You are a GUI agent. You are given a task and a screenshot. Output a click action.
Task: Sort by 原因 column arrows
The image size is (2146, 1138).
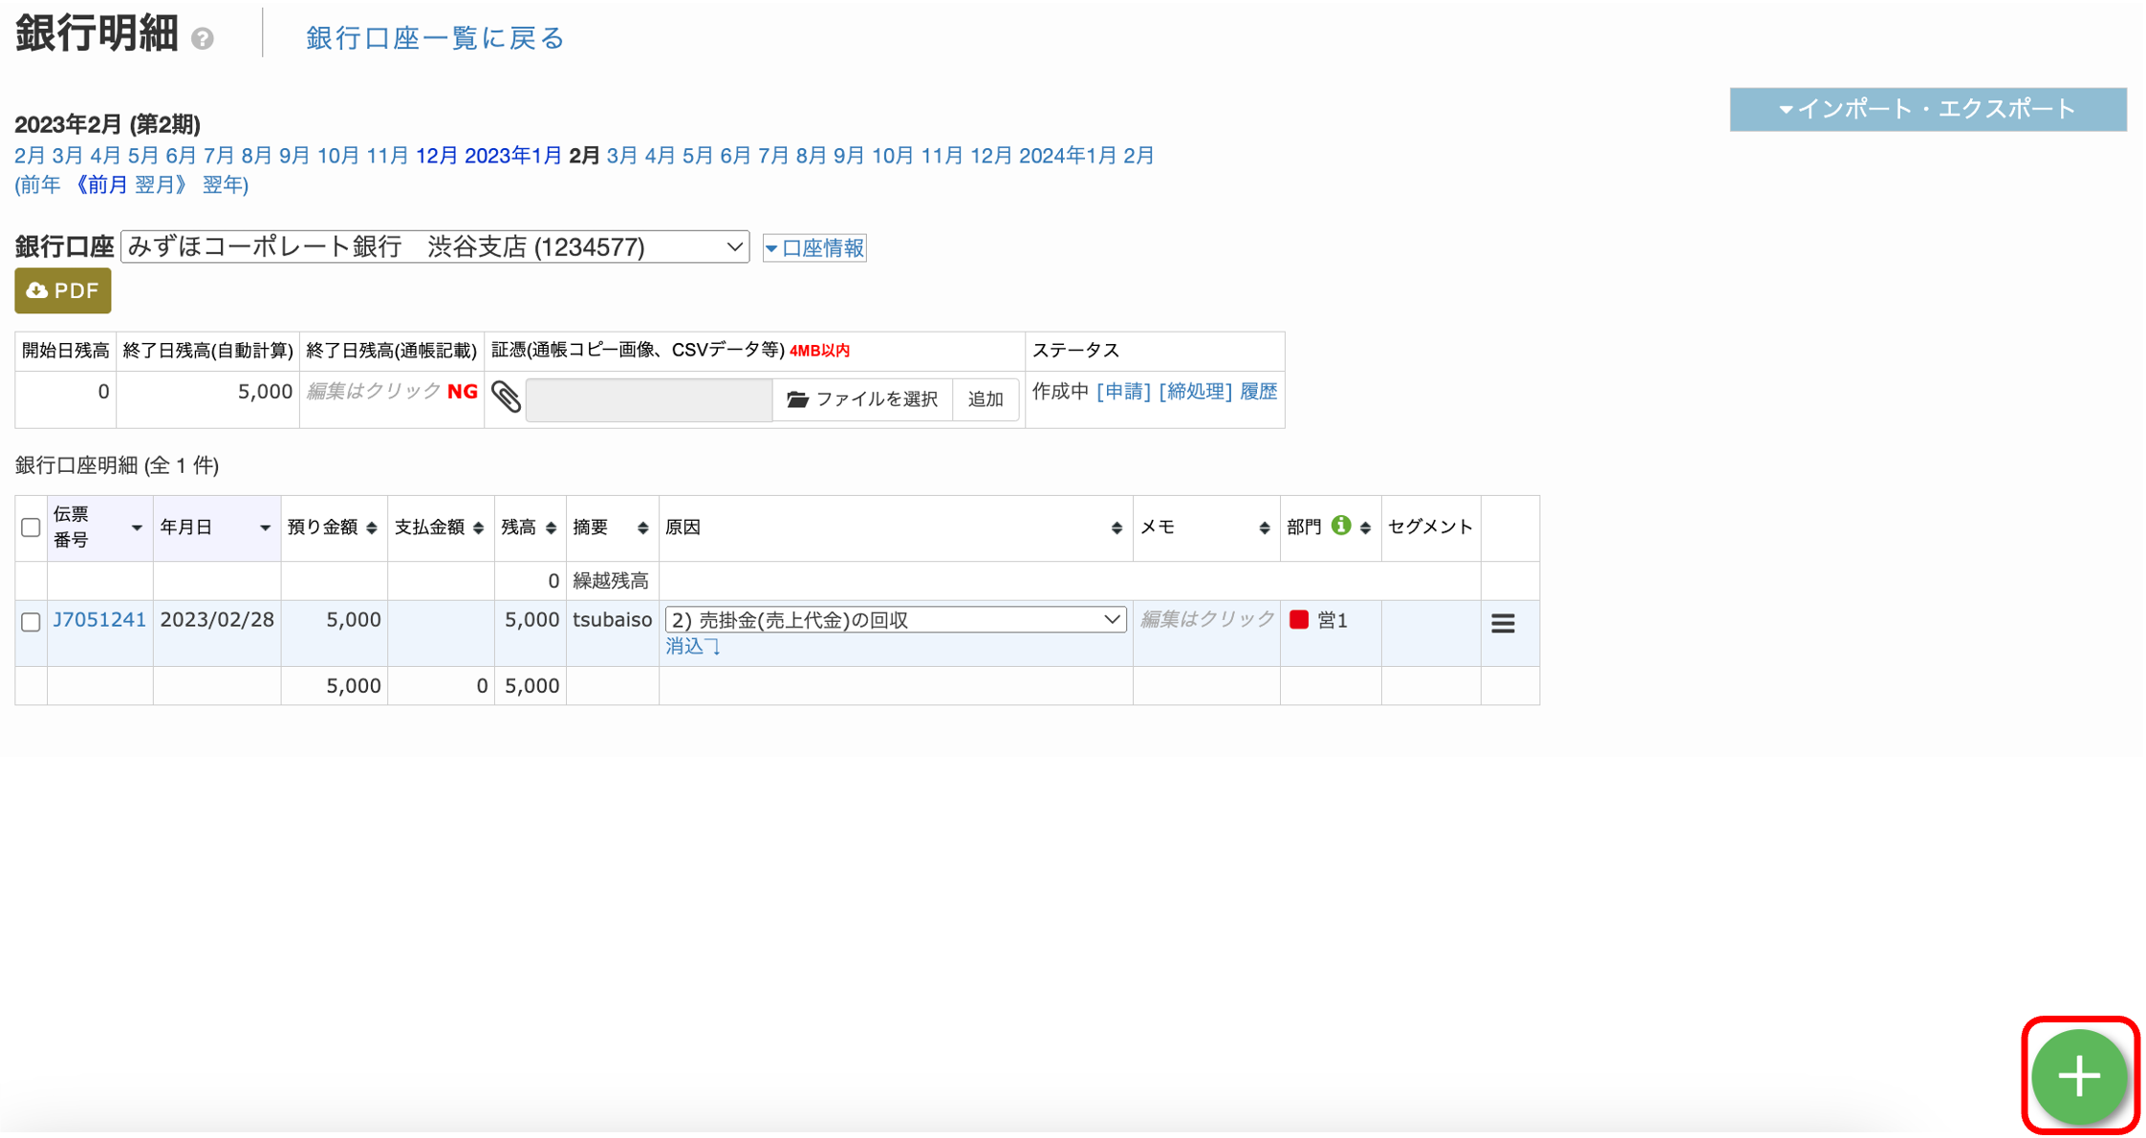click(1116, 527)
